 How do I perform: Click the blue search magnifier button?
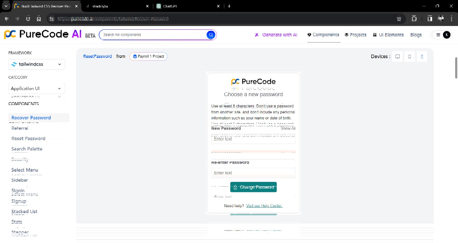[x=211, y=35]
